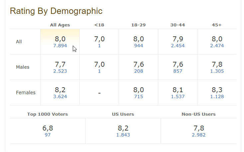Click the 1.128 votes link for Females 45+
244x152 pixels.
click(217, 96)
